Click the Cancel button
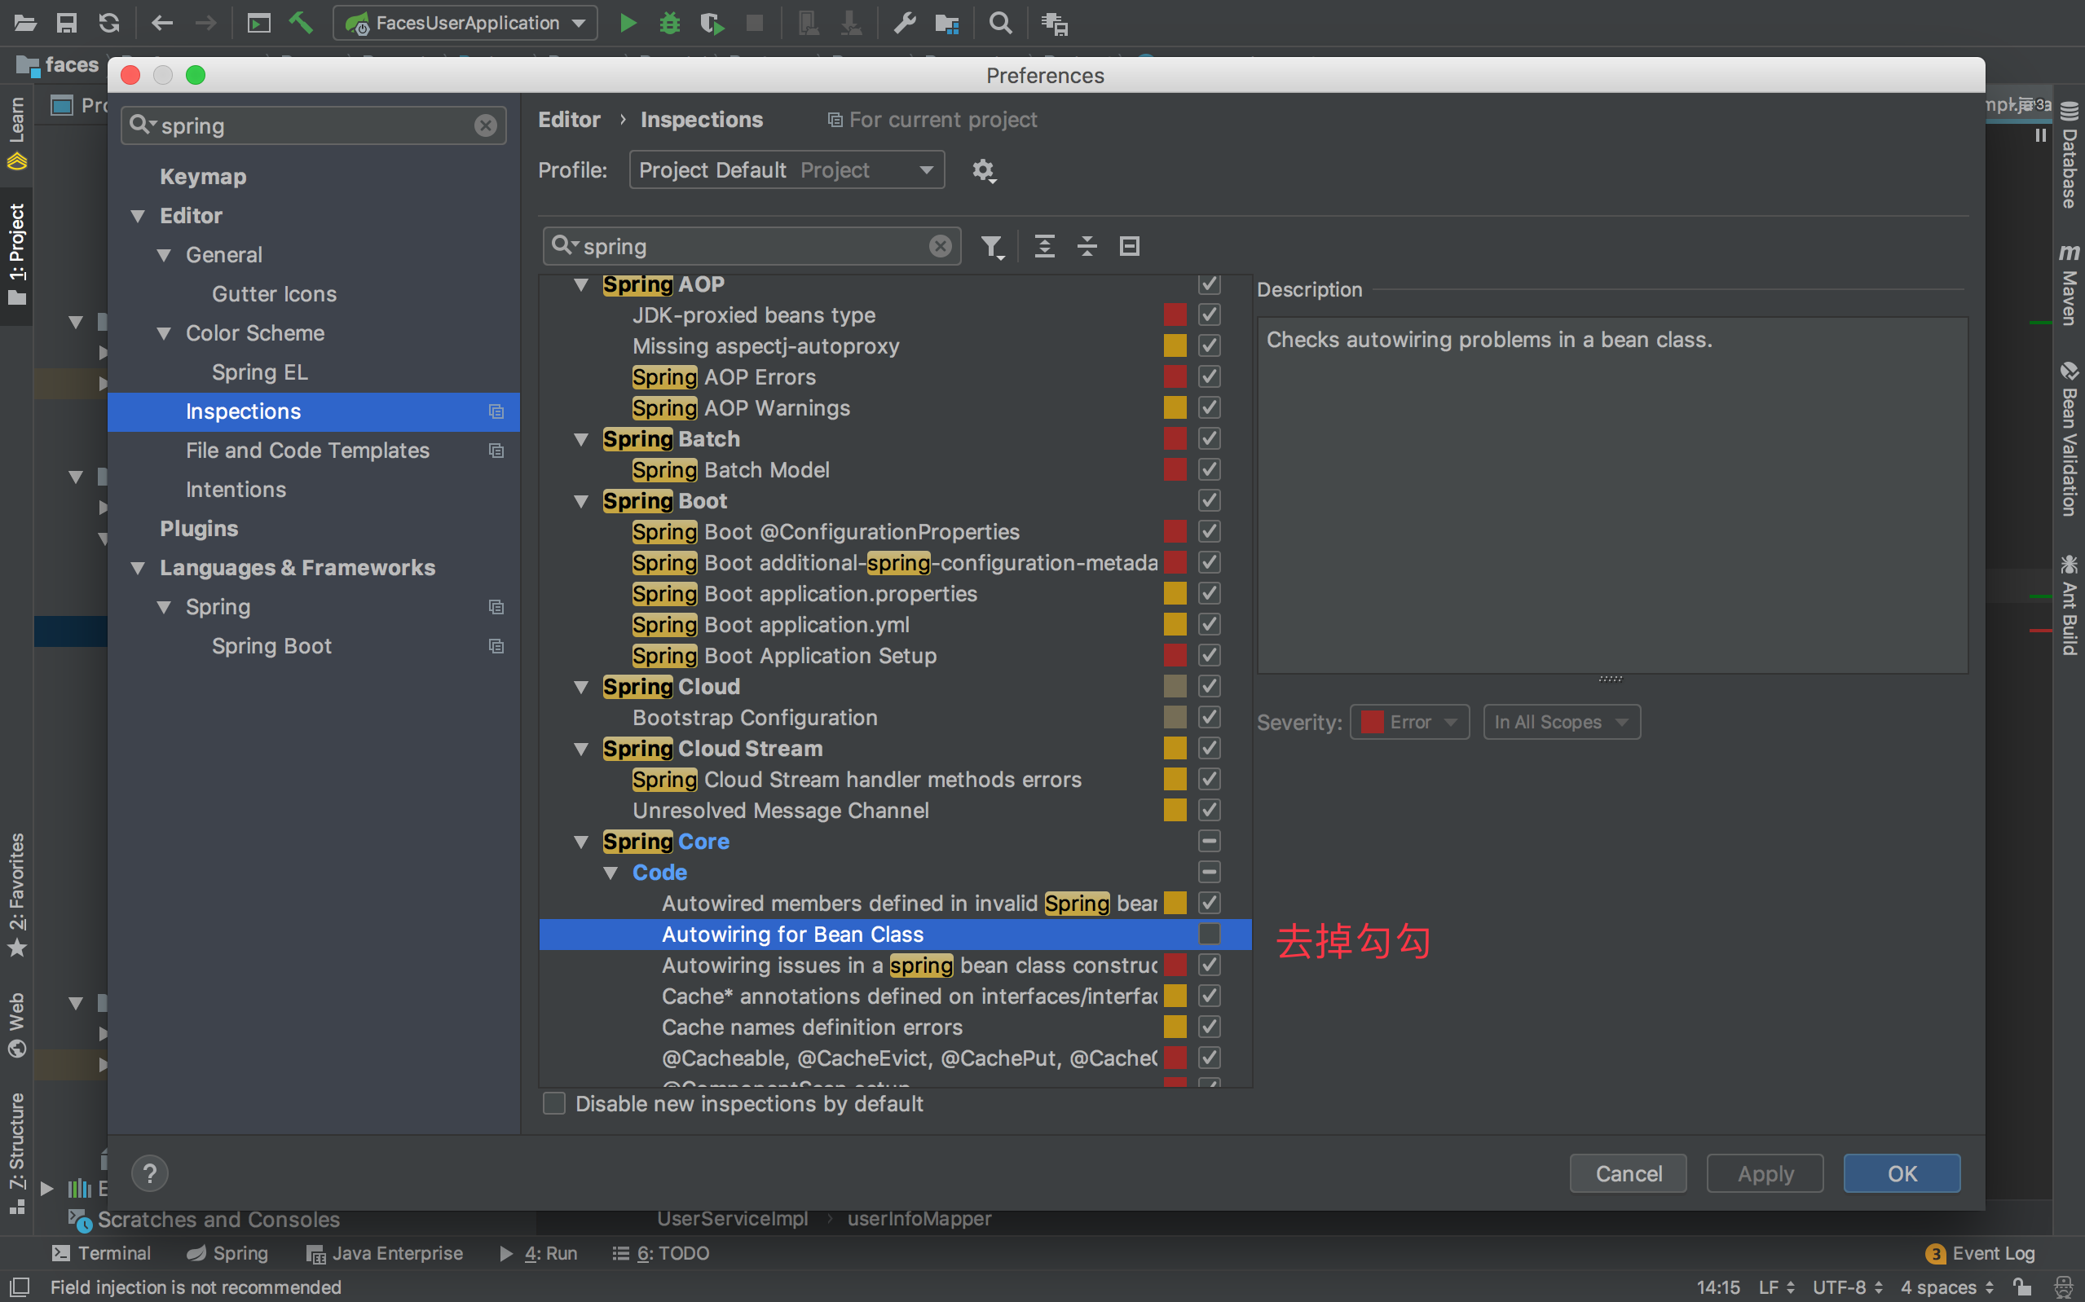Screen dimensions: 2085x1302 tap(1627, 1172)
